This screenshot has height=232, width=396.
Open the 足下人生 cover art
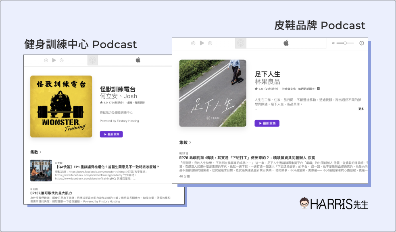pos(213,93)
